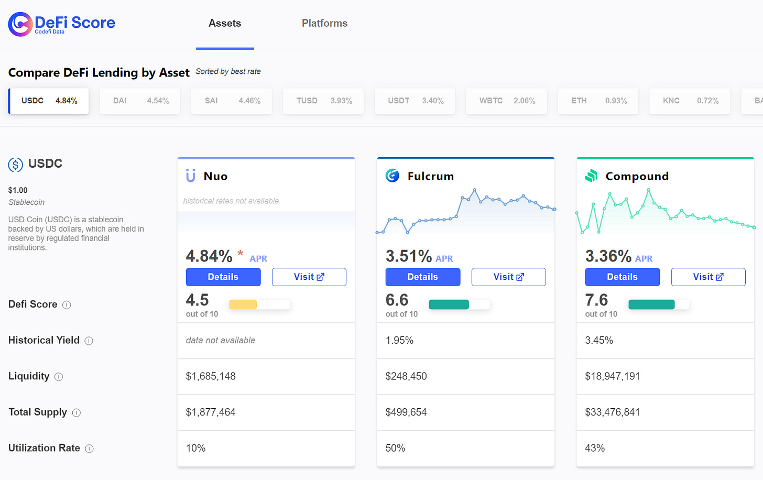Open the Liquidity info icon

[59, 377]
